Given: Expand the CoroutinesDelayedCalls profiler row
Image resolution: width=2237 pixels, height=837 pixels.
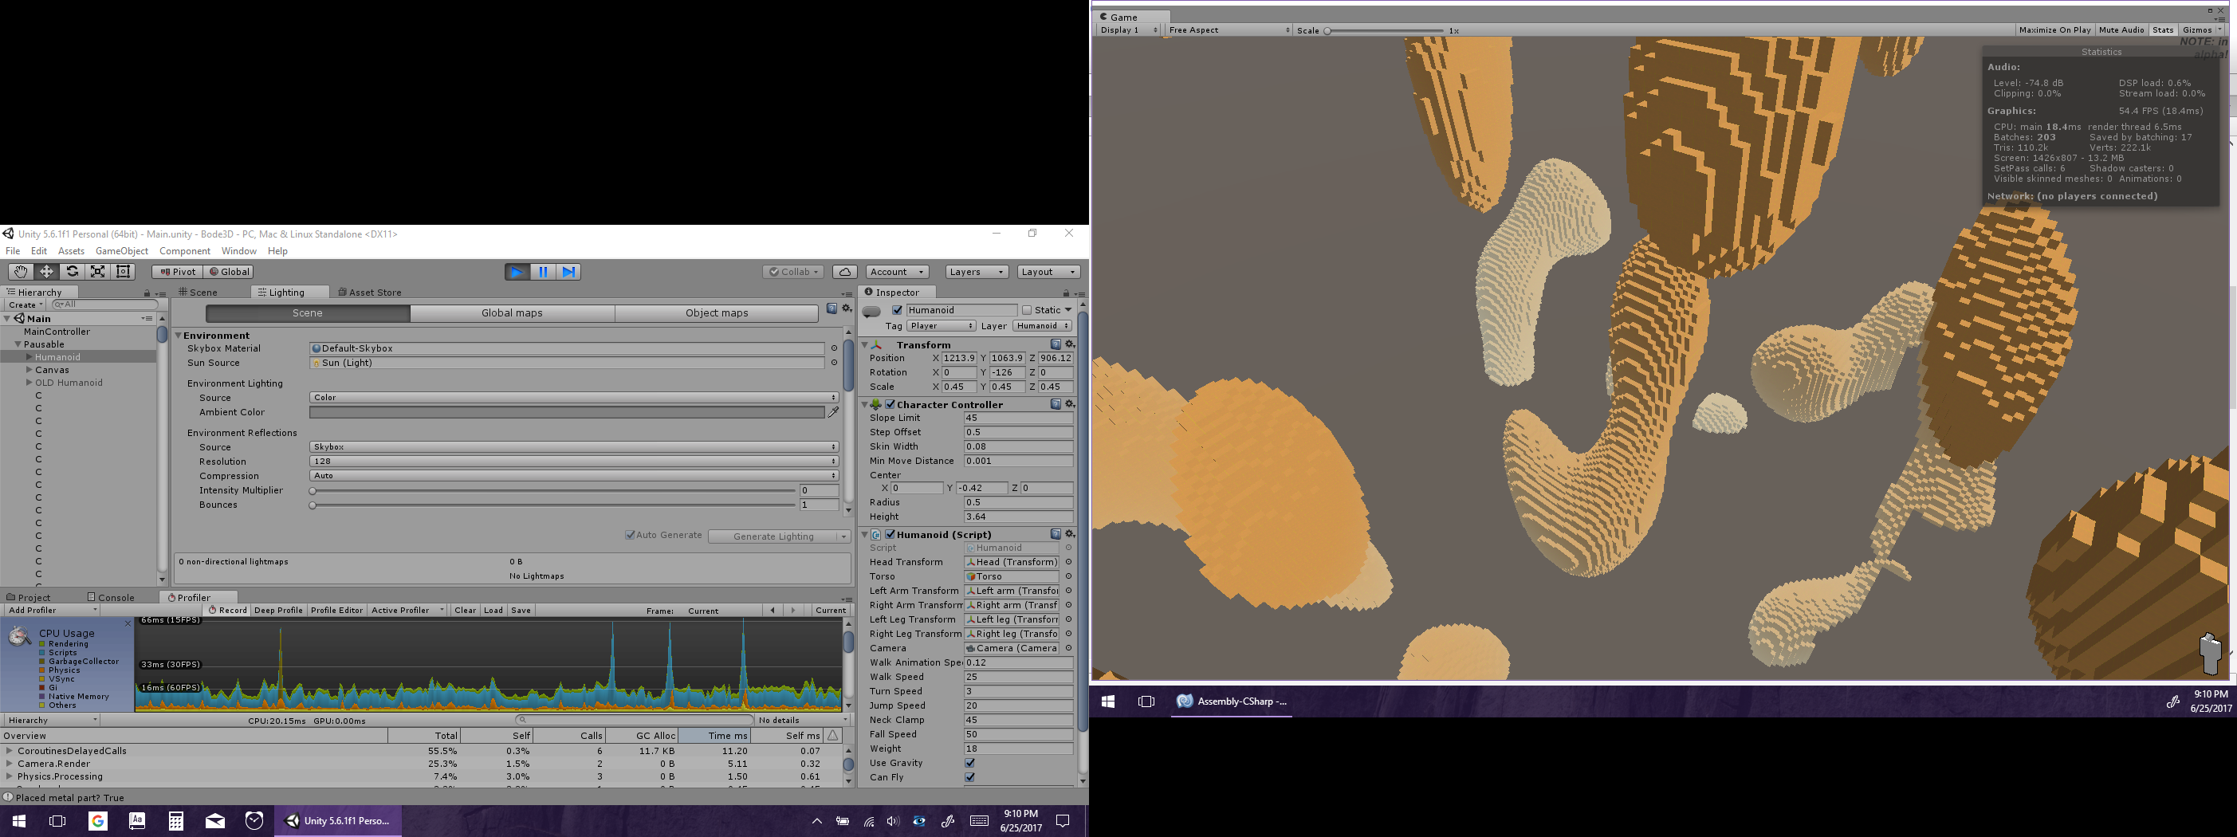Looking at the screenshot, I should 9,751.
